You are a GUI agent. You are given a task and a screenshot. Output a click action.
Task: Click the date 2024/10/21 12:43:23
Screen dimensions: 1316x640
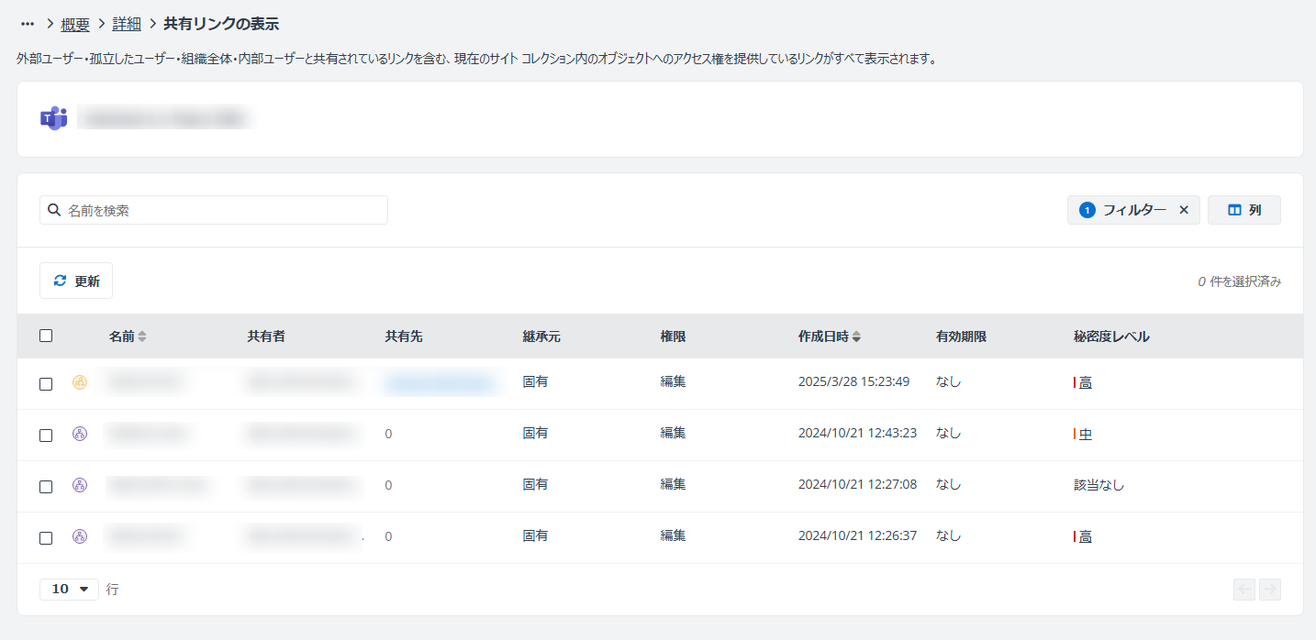pyautogui.click(x=857, y=433)
